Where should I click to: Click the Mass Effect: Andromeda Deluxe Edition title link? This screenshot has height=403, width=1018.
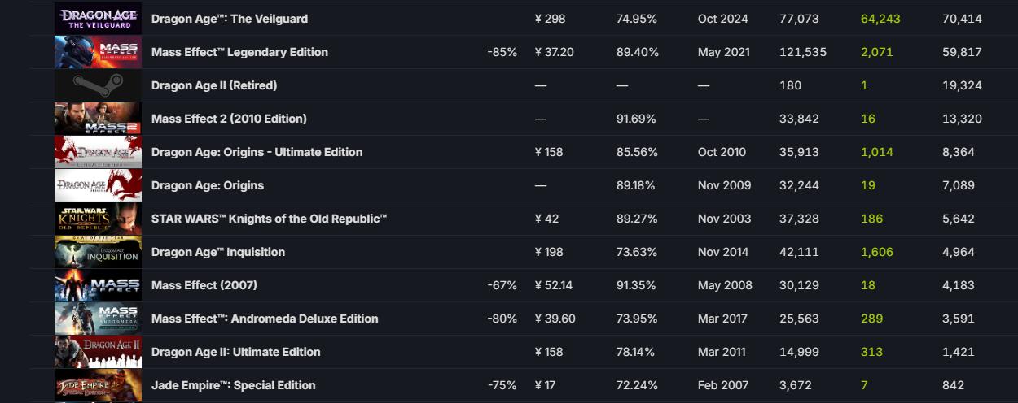point(265,318)
